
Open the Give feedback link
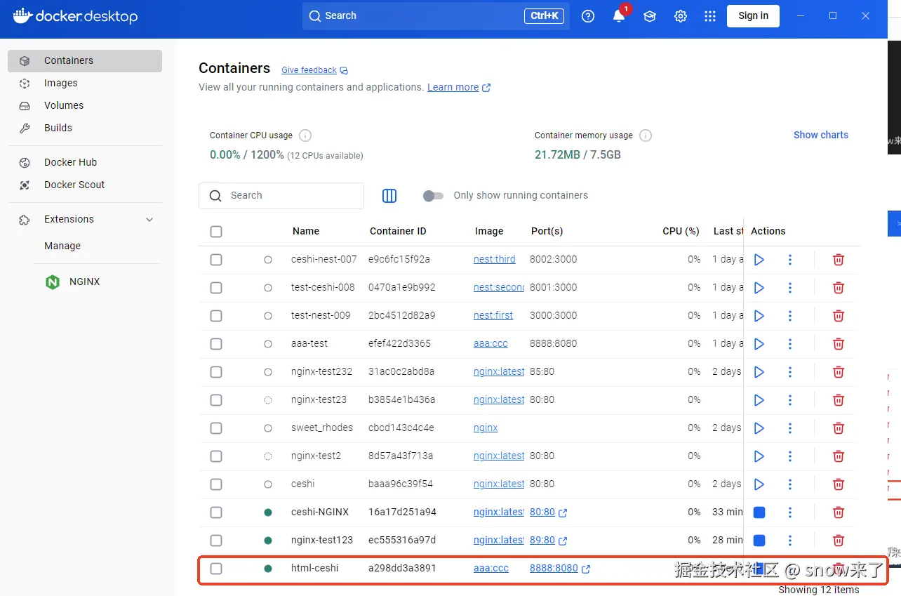pos(314,70)
